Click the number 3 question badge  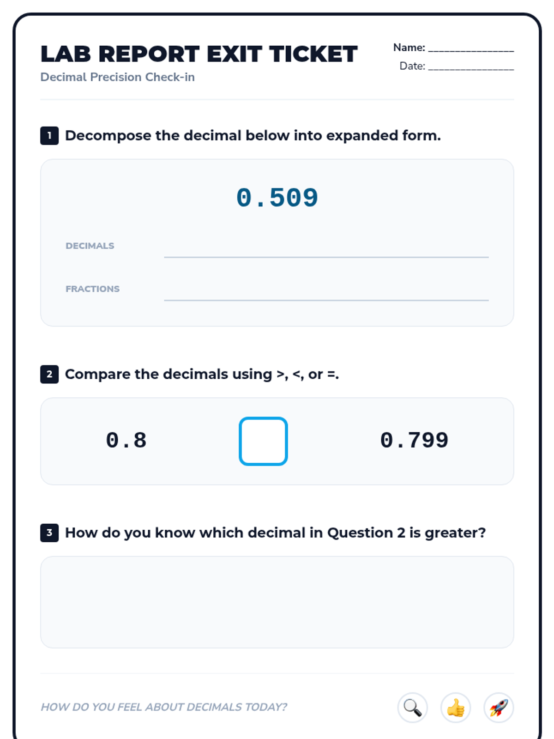[49, 533]
